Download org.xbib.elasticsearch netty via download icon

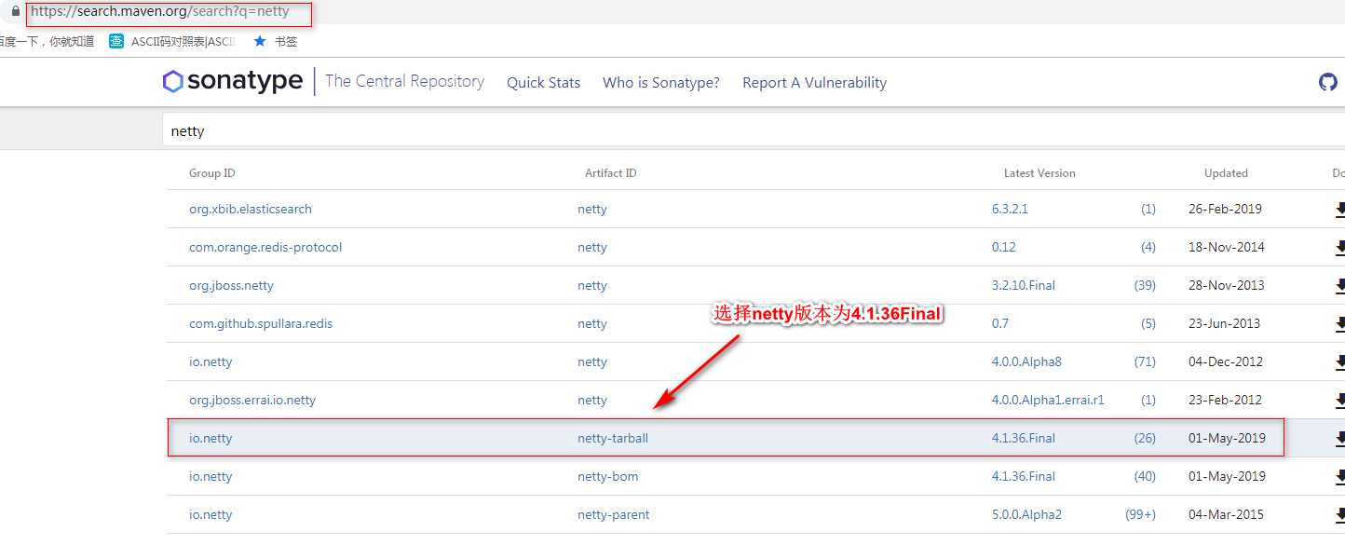(x=1339, y=210)
